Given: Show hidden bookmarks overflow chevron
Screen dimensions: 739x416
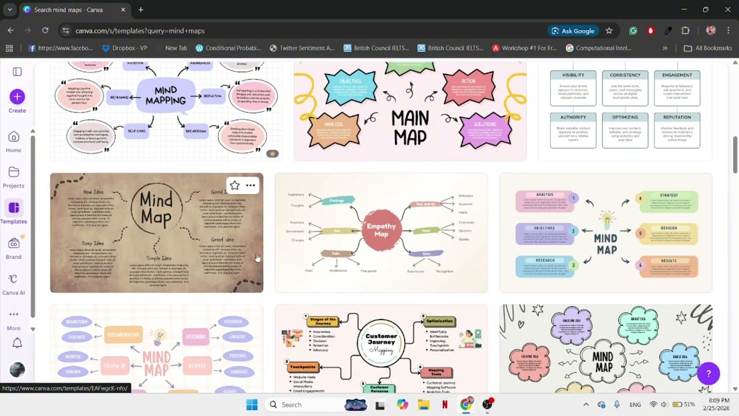Looking at the screenshot, I should [665, 48].
